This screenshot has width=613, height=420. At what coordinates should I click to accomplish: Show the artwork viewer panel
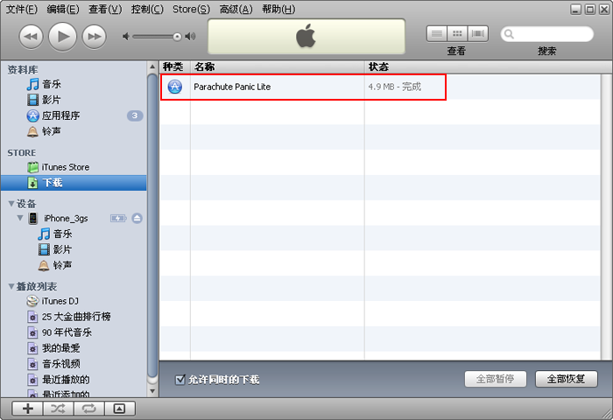pyautogui.click(x=119, y=408)
